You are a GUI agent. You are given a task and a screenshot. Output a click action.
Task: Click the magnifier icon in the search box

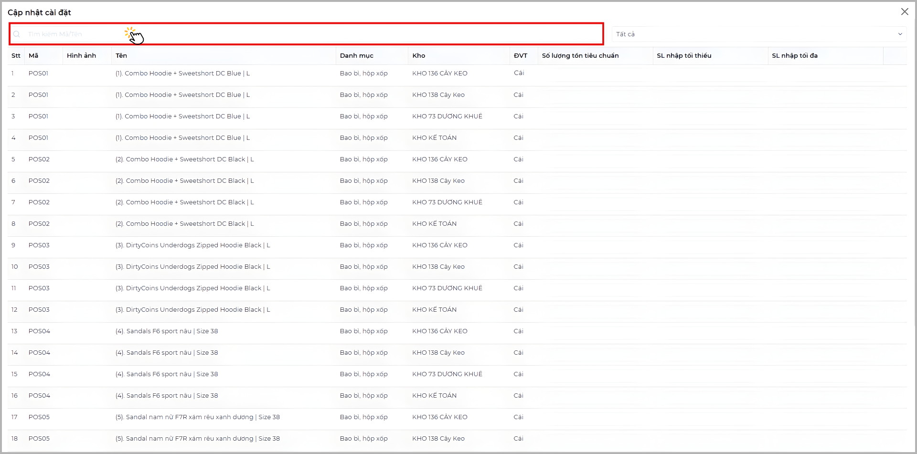(x=17, y=34)
